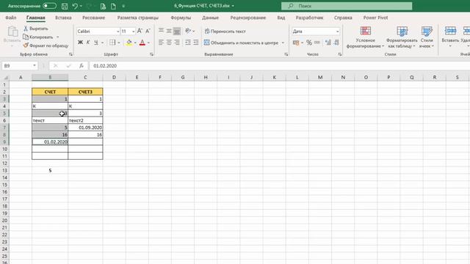Image resolution: width=470 pixels, height=264 pixels.
Task: Undo the last action
Action: coord(75,6)
